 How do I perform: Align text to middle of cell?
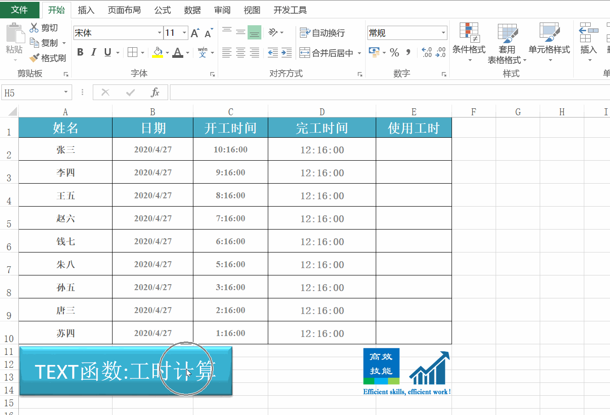[x=241, y=32]
